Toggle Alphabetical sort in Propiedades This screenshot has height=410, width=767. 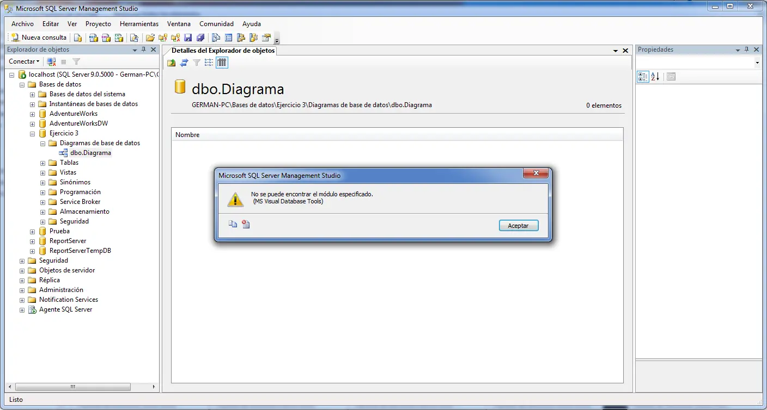pos(655,77)
